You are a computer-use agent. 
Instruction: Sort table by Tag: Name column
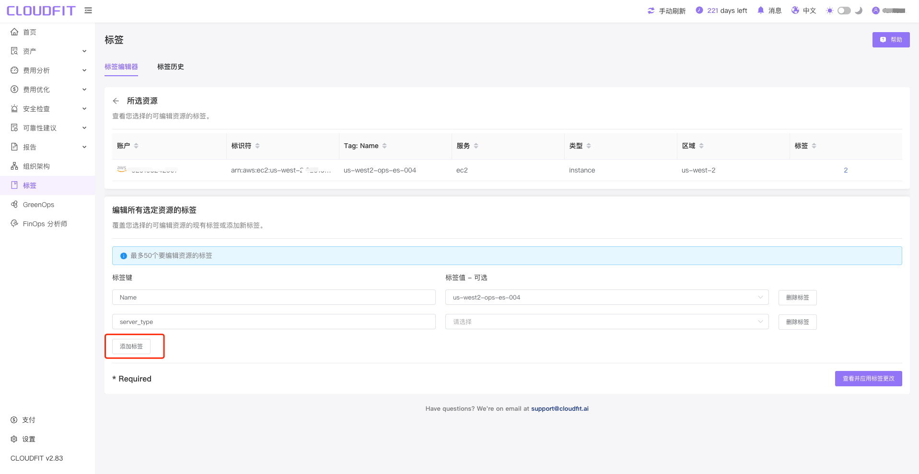coord(384,146)
